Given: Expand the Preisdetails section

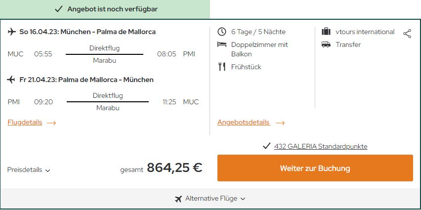Looking at the screenshot, I should [x=29, y=170].
